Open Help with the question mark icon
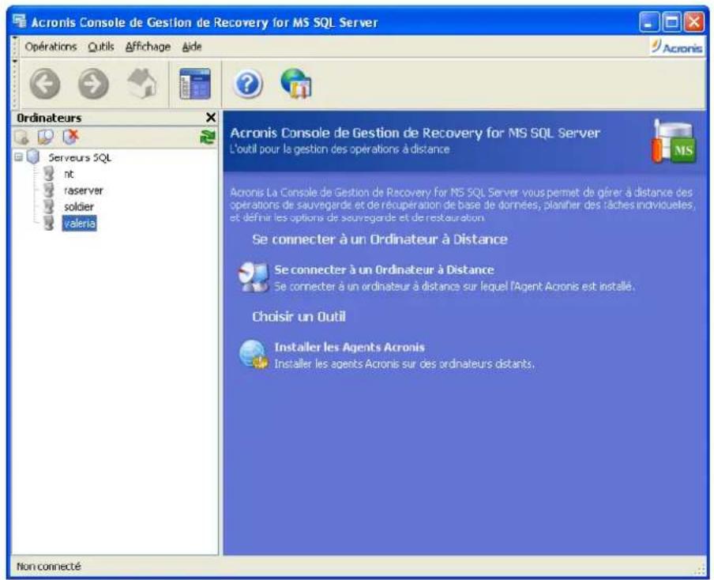The image size is (714, 580). 248,85
